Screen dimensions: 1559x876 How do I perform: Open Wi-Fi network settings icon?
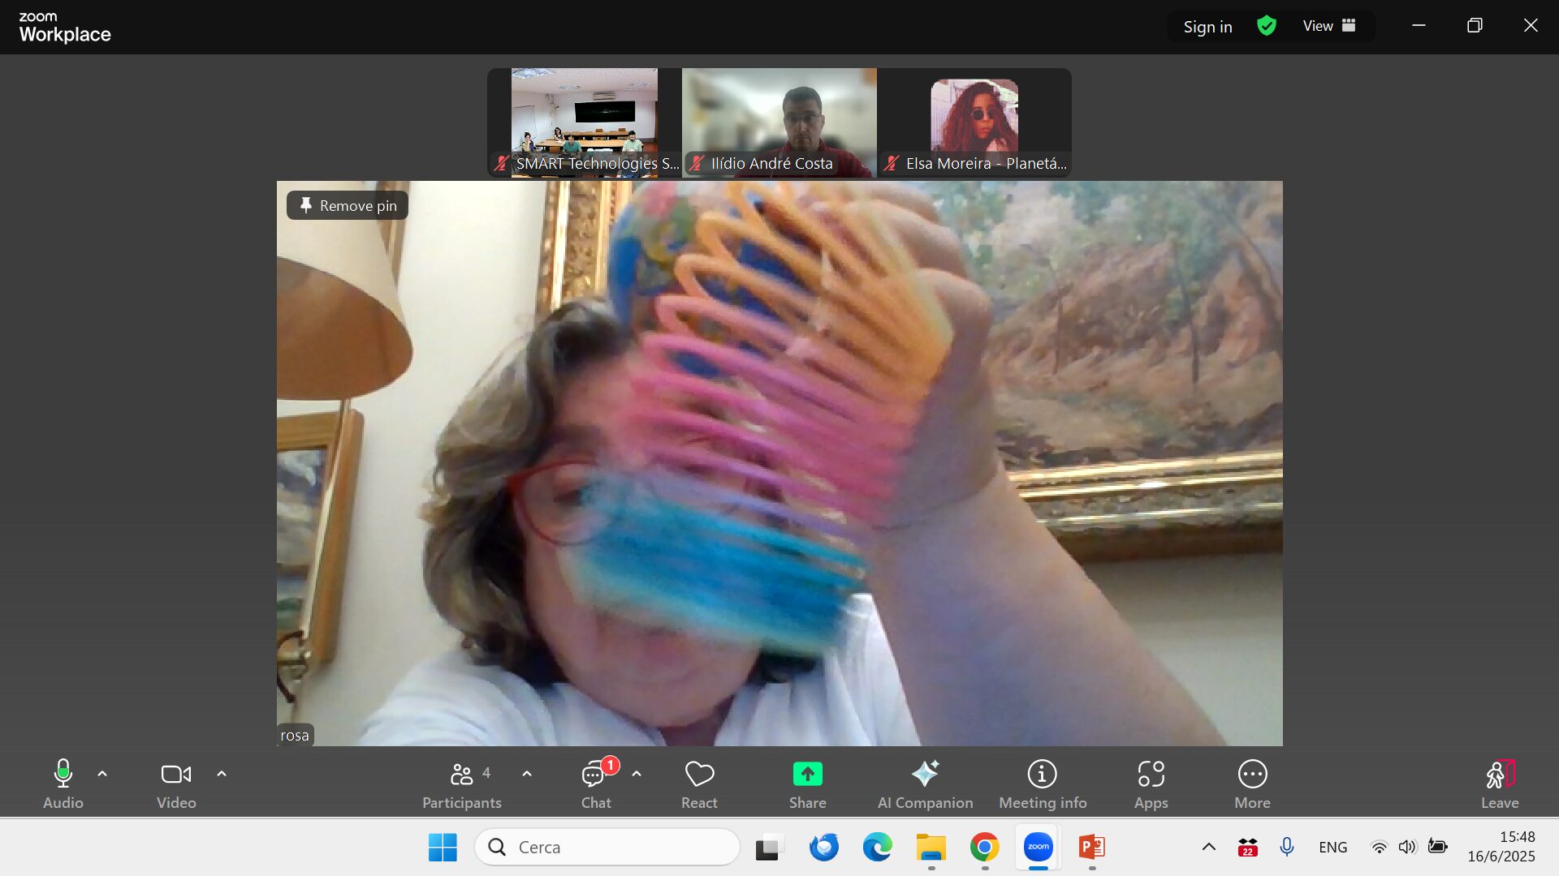click(1379, 847)
